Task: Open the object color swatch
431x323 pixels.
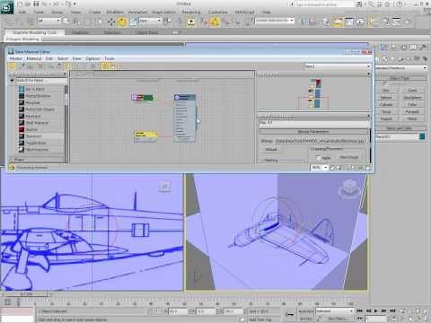Action: [422, 136]
